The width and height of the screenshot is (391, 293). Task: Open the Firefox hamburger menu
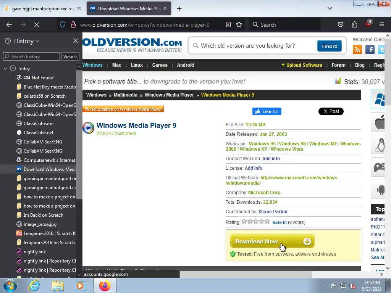(382, 24)
